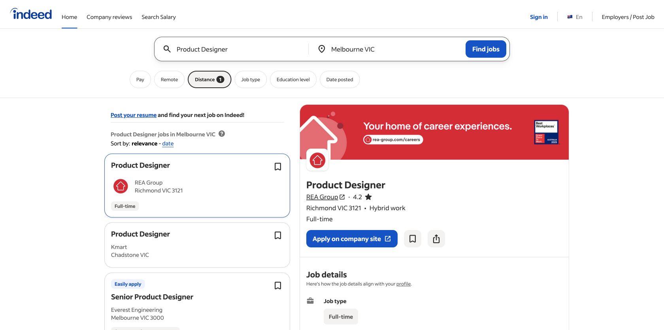Share this job with the share icon
Screen dimensions: 664x330
pyautogui.click(x=436, y=239)
